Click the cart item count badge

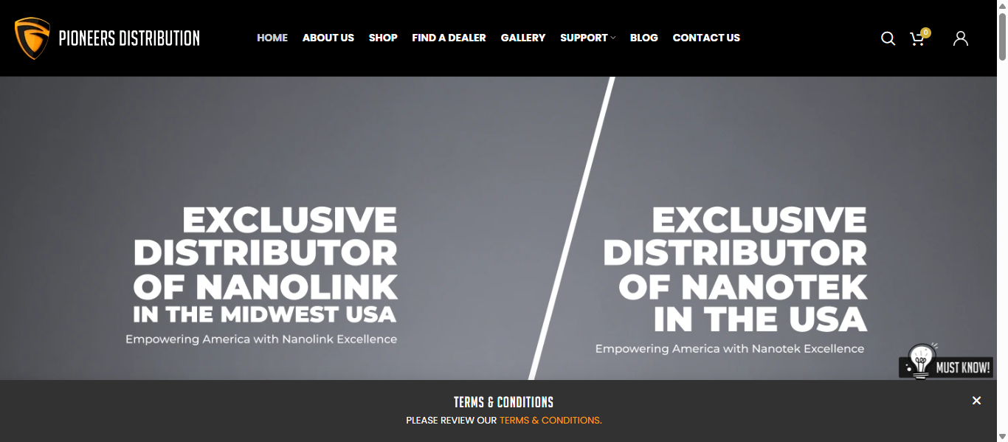click(925, 32)
